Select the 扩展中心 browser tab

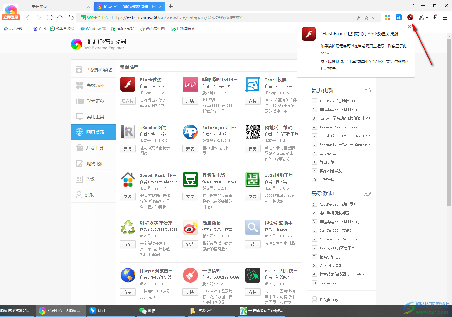point(130,7)
